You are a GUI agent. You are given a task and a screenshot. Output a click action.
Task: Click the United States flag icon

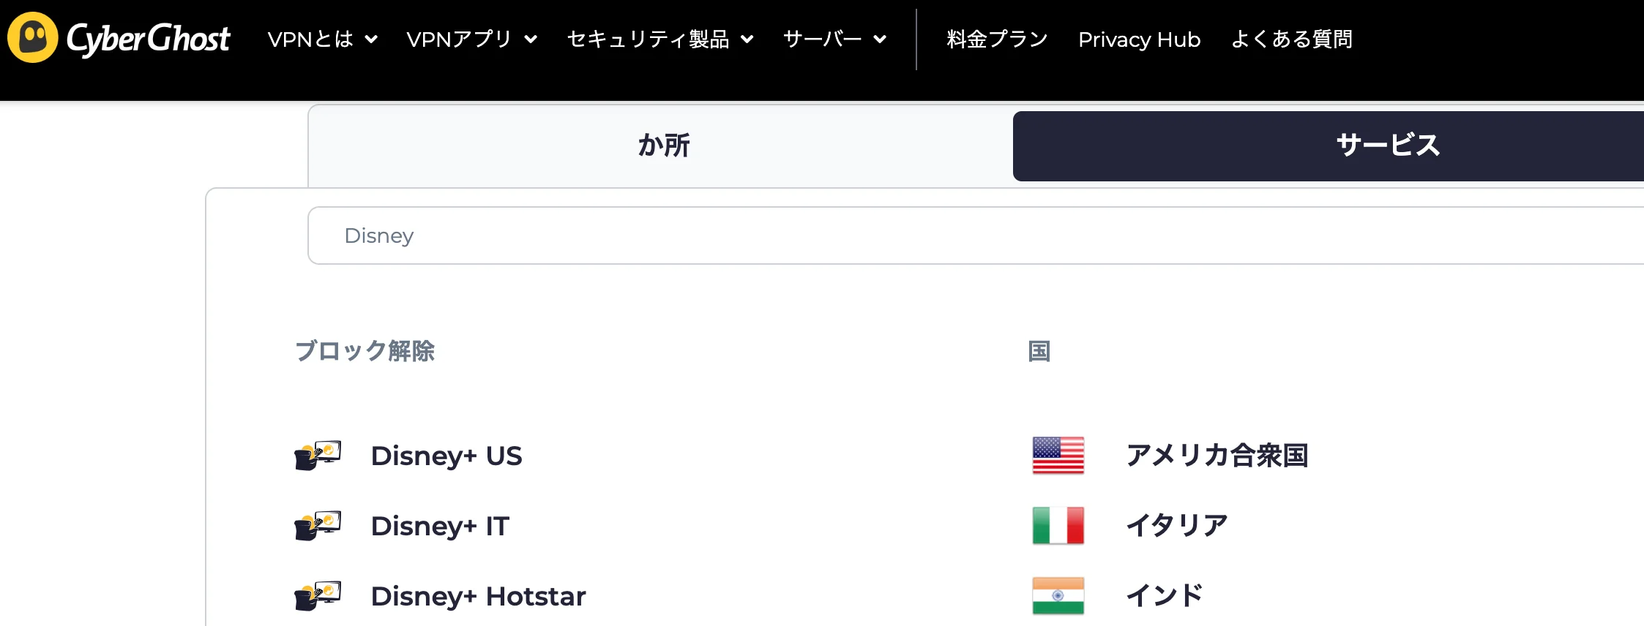1058,455
